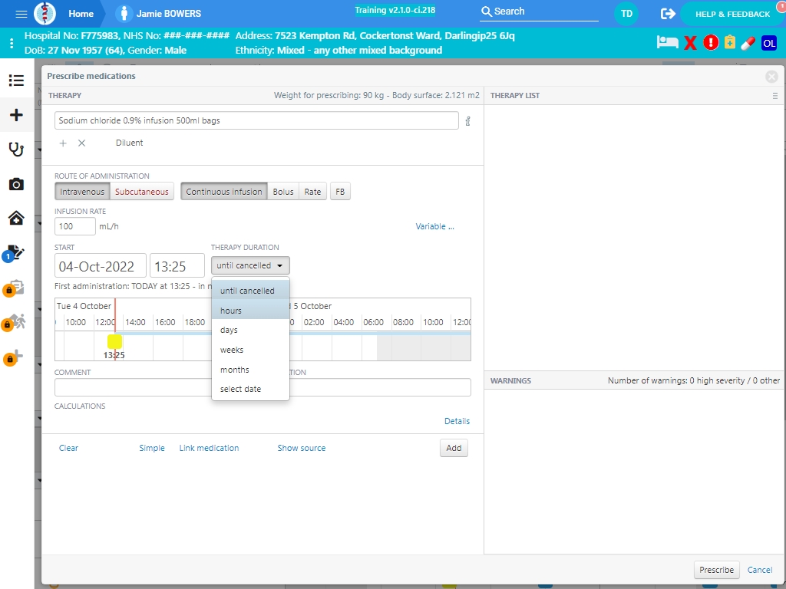This screenshot has height=589, width=786.
Task: Open the camera sidebar icon
Action: [16, 184]
